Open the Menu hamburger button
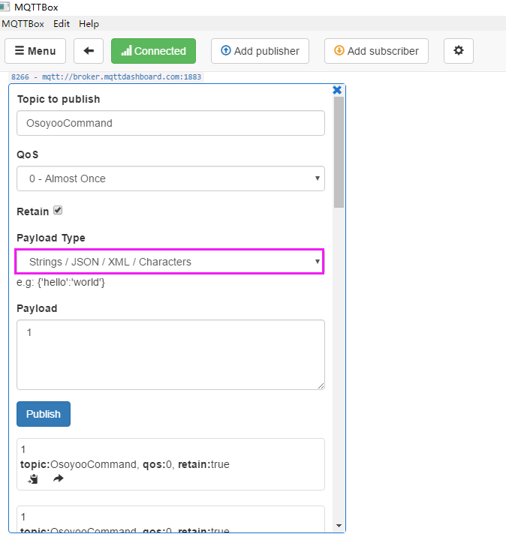The image size is (506, 534). (35, 51)
